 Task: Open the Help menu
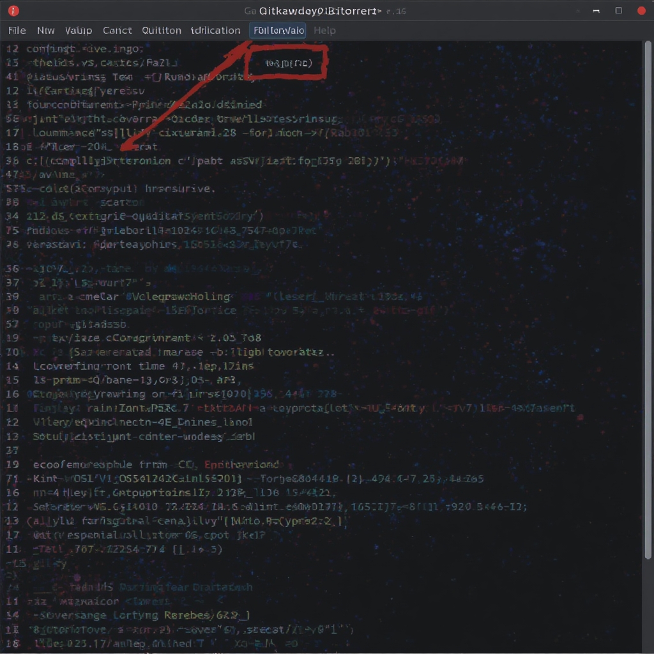pos(324,30)
